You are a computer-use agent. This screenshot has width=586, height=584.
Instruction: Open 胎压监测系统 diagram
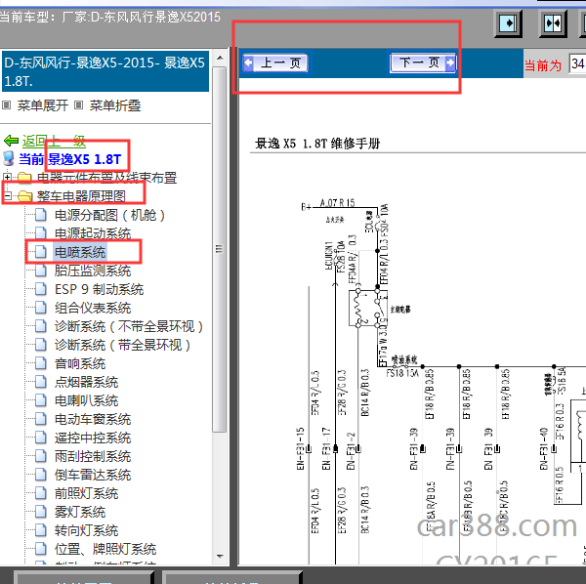click(93, 271)
